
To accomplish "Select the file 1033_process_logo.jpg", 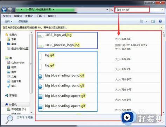I will point(62,45).
